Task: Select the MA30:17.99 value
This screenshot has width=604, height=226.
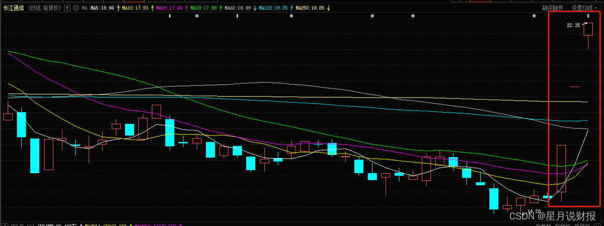Action: pos(203,8)
